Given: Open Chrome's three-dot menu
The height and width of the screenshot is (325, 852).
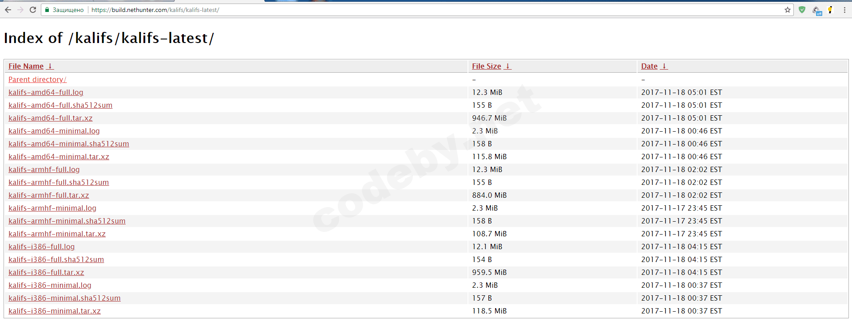Looking at the screenshot, I should click(844, 10).
